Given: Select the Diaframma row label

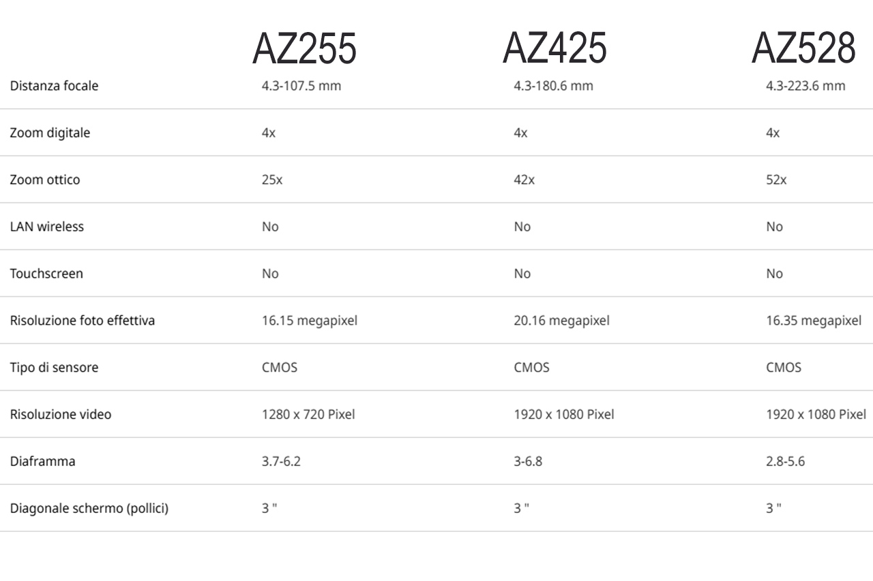Looking at the screenshot, I should (x=43, y=461).
